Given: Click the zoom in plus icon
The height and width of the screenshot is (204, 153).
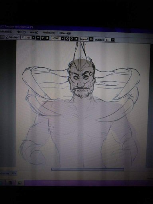Looking at the screenshot, I should click(43, 38).
